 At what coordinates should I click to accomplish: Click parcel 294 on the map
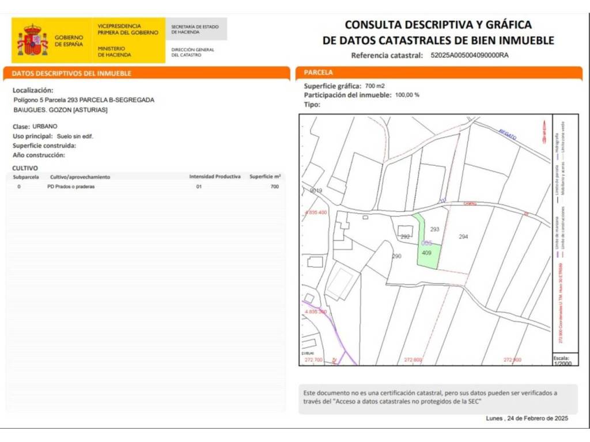click(x=463, y=237)
